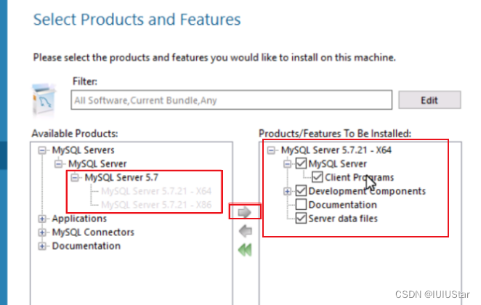Click the right arrow to add product
This screenshot has height=305, width=481.
pyautogui.click(x=245, y=212)
